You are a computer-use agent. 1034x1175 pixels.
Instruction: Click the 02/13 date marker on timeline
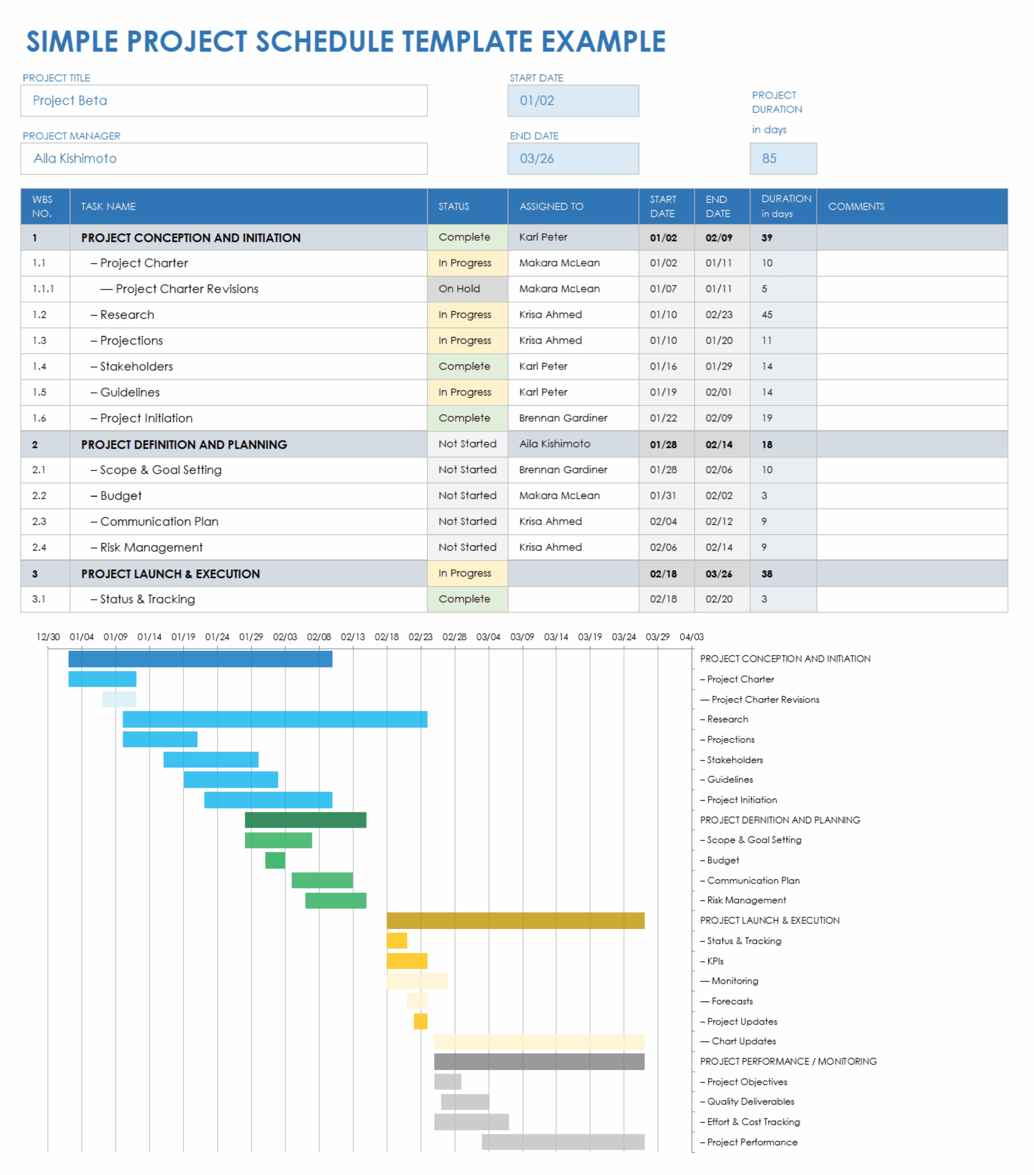pos(352,637)
